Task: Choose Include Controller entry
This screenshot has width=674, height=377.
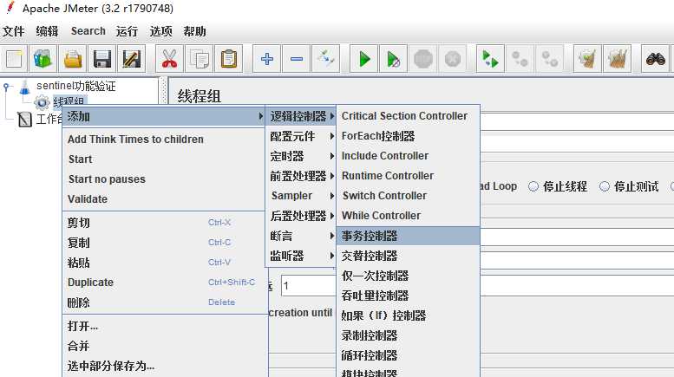Action: coord(408,156)
